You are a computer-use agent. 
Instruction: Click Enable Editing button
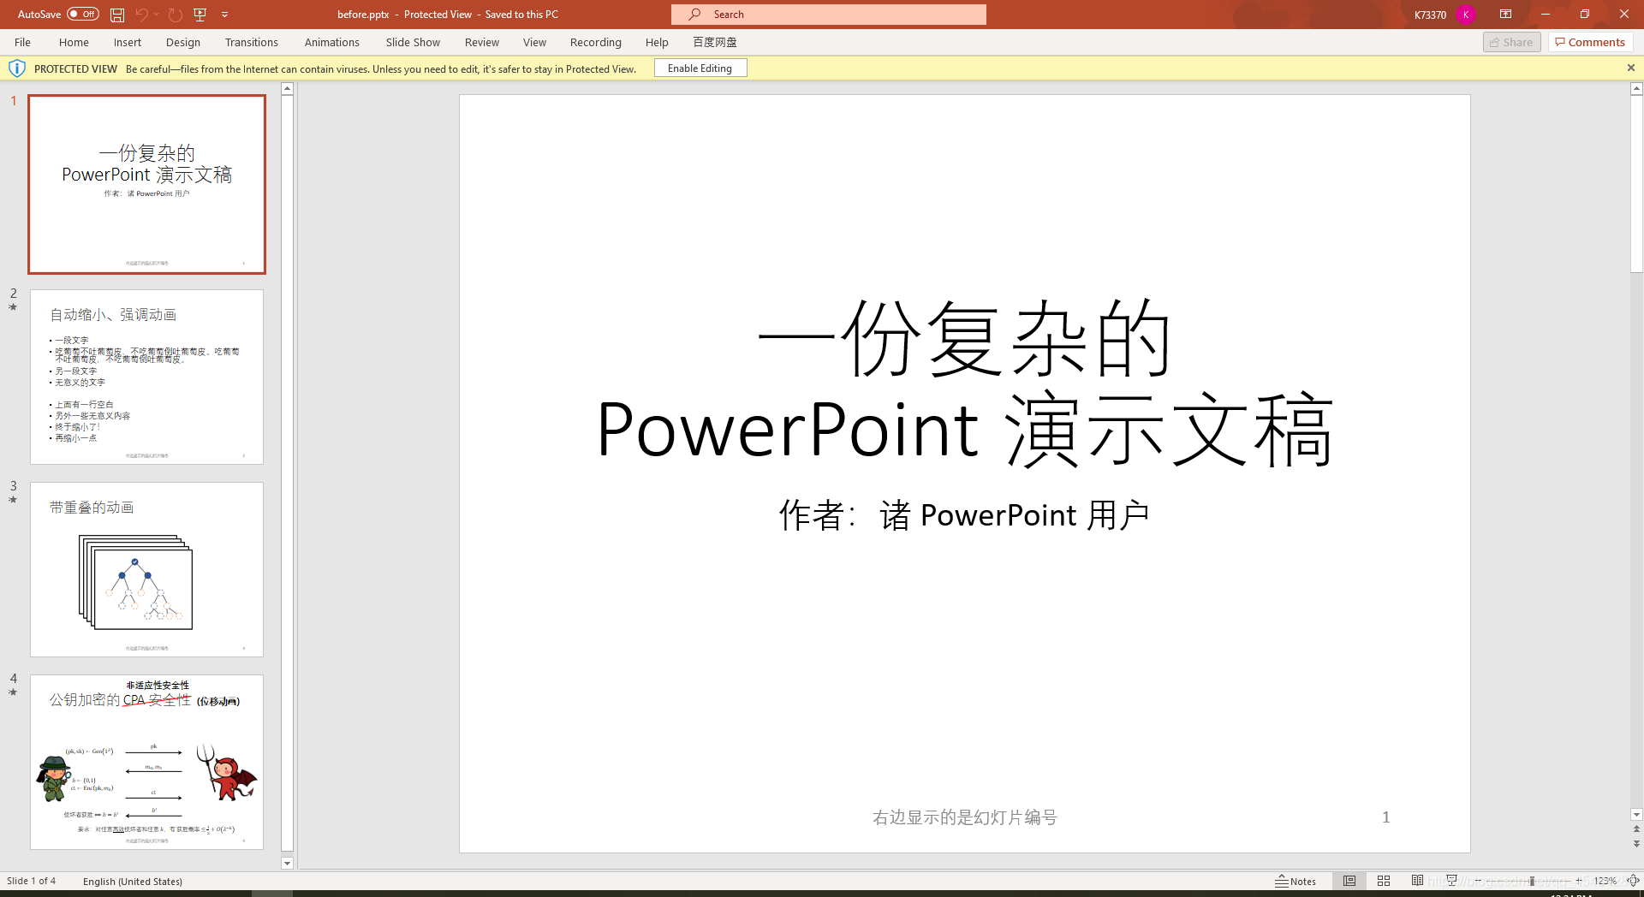pyautogui.click(x=700, y=68)
